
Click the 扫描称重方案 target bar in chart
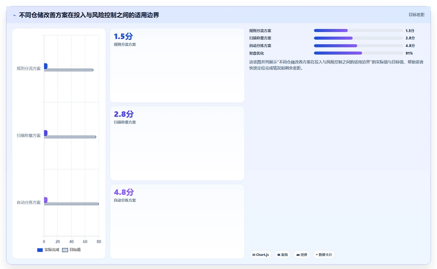click(x=70, y=137)
